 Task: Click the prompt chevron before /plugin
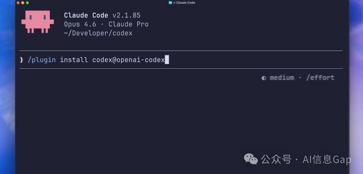coord(22,60)
